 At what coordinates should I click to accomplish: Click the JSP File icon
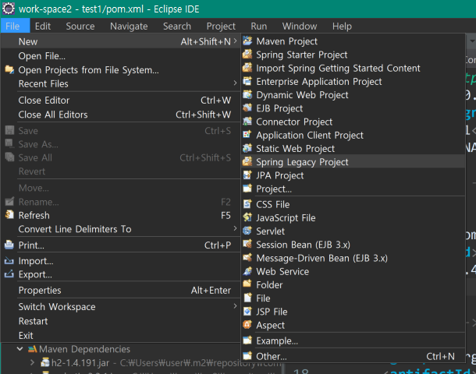click(247, 312)
